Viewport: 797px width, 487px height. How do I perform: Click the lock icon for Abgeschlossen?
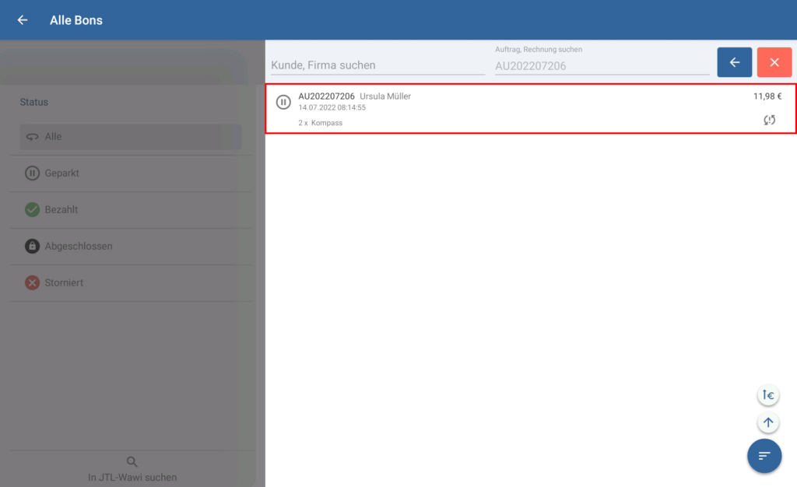[32, 247]
